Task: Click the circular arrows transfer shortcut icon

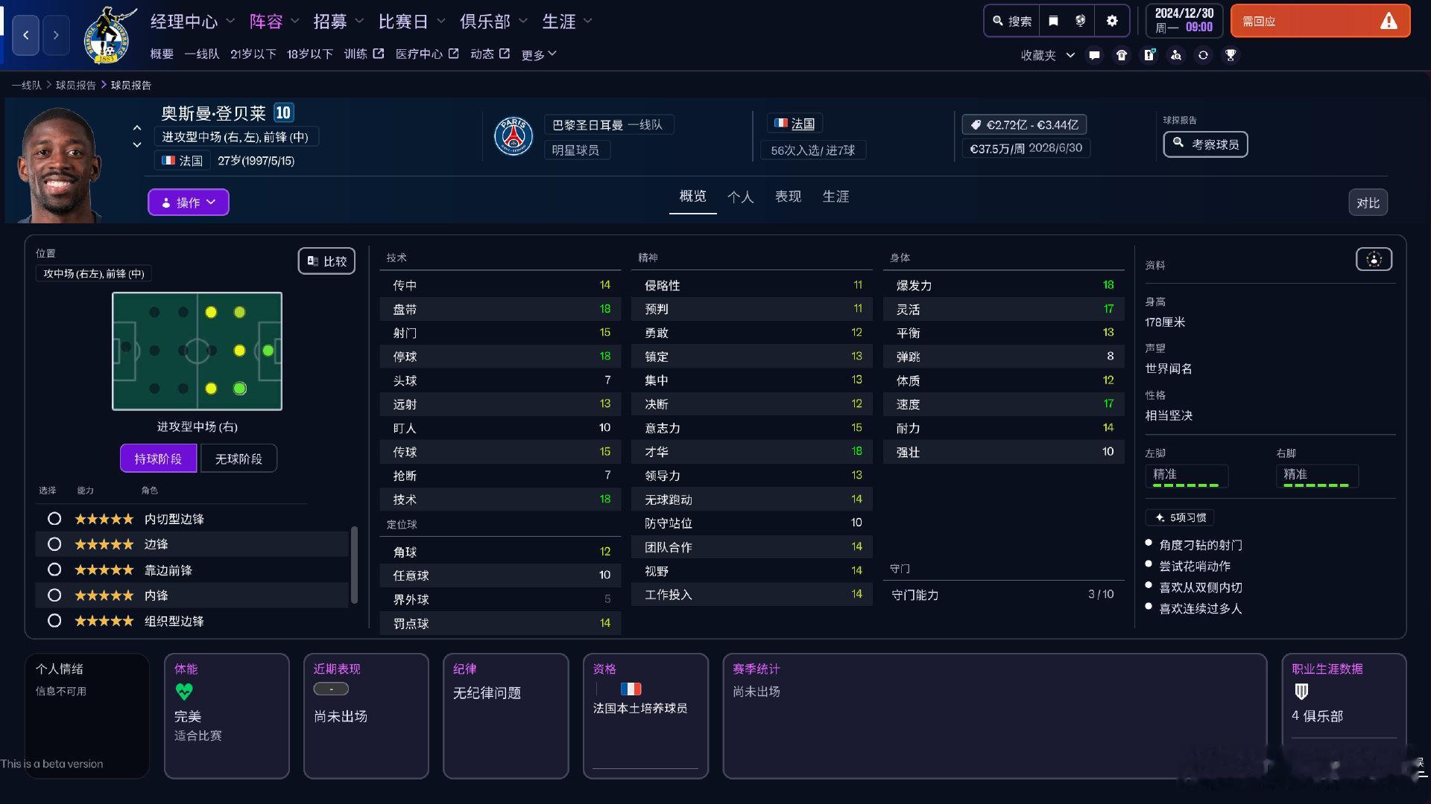Action: [1203, 55]
